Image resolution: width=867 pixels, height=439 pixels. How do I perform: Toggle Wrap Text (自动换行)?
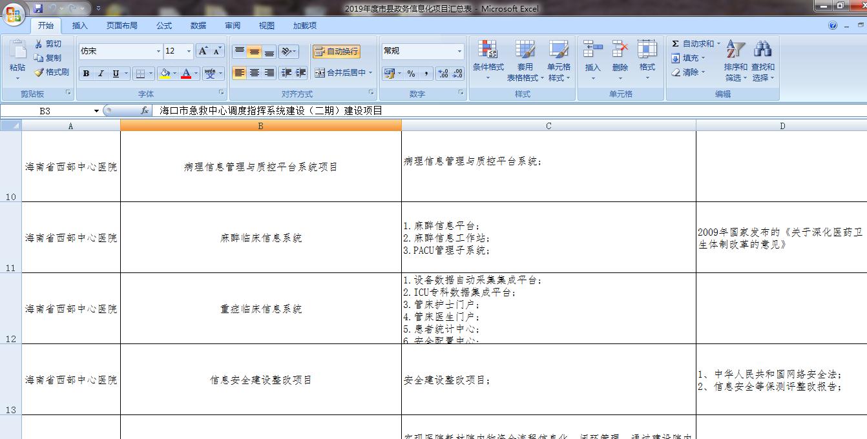(x=336, y=52)
